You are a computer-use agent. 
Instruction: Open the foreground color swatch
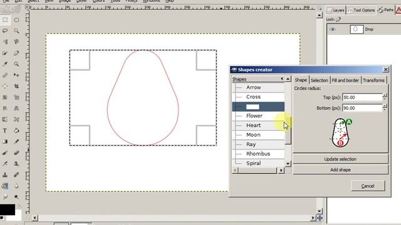click(7, 209)
